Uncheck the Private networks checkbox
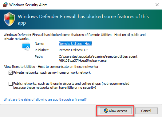162x117 pixels. [10, 73]
